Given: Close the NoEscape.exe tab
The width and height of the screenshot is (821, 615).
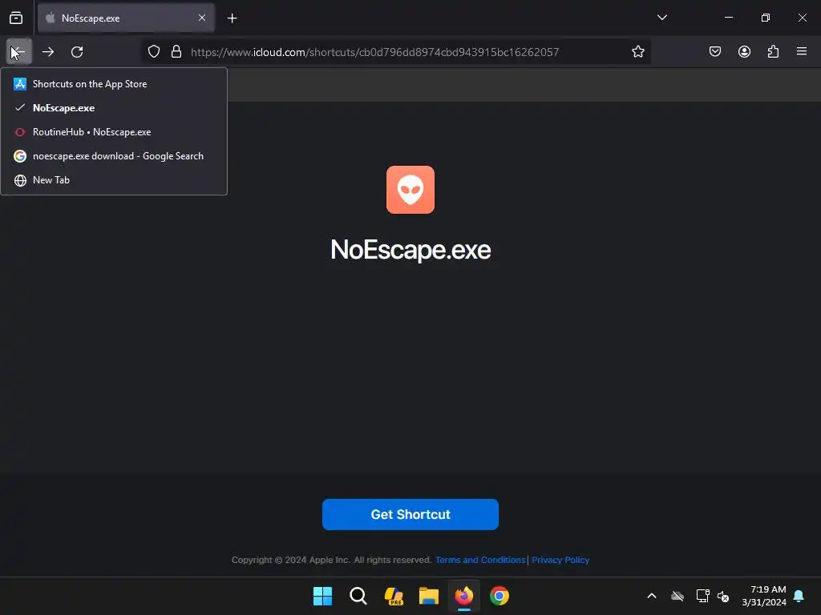Looking at the screenshot, I should [201, 18].
